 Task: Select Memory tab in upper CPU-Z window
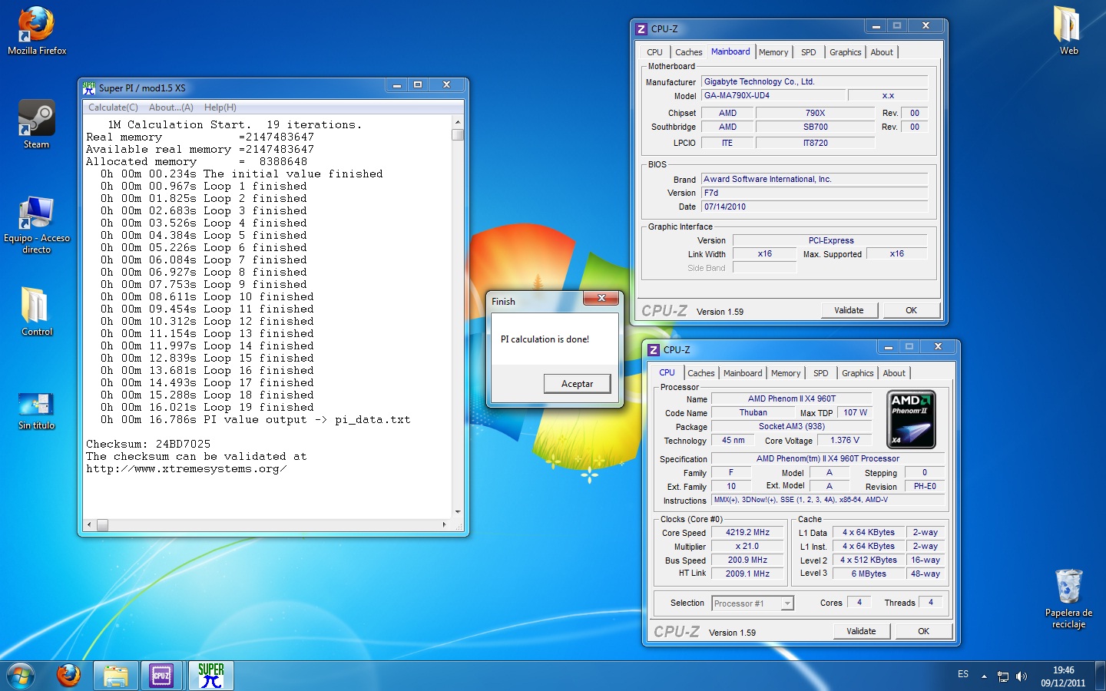[773, 52]
